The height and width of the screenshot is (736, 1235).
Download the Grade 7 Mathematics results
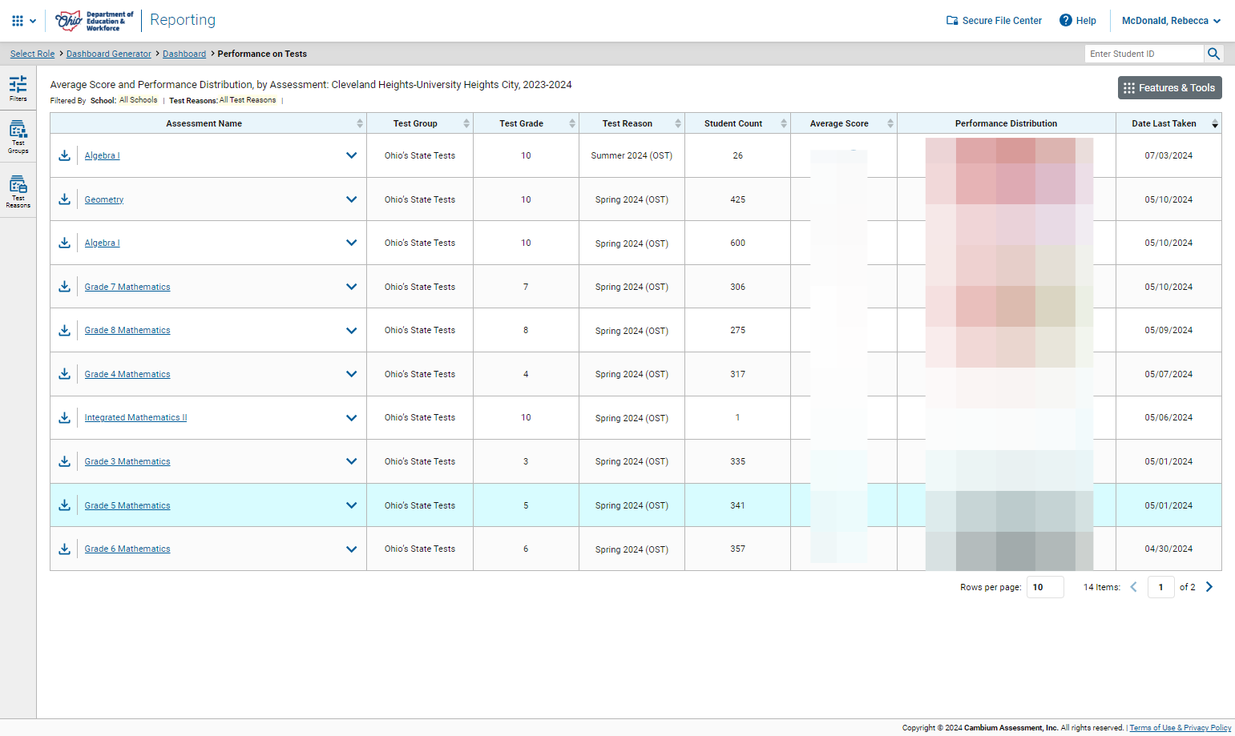(65, 287)
